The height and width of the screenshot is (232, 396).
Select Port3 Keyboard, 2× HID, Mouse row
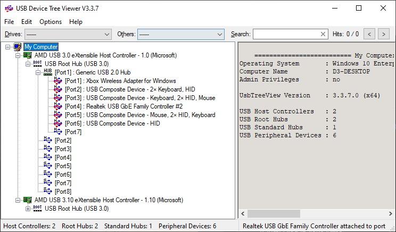(140, 98)
